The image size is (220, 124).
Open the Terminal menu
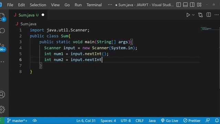[x=94, y=5]
